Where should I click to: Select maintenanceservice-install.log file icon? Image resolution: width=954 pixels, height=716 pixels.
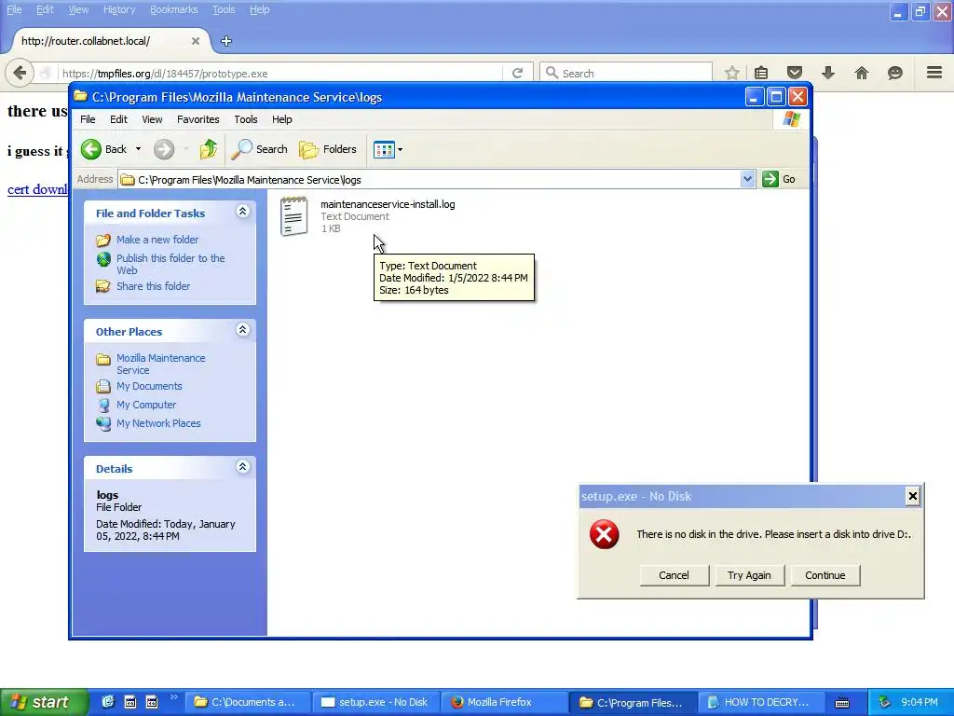(x=293, y=215)
